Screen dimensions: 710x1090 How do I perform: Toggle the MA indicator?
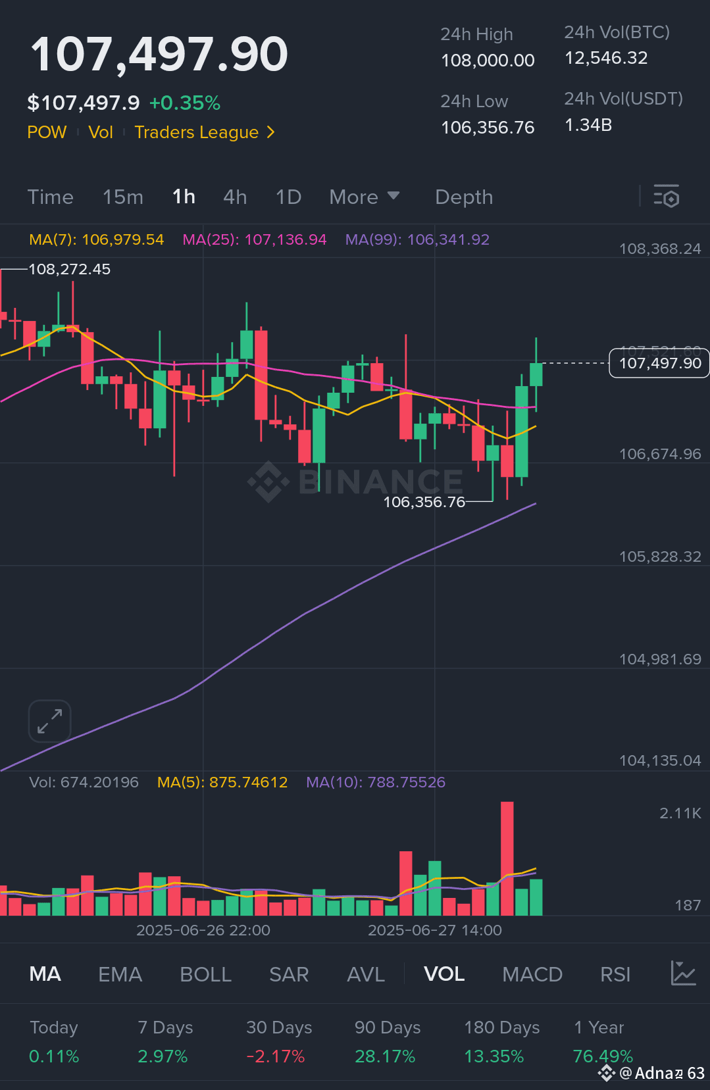(45, 974)
